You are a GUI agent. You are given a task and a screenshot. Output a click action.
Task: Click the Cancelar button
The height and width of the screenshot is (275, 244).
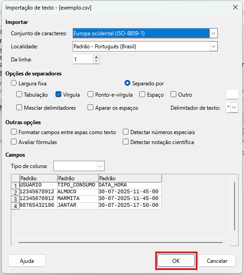tap(217, 261)
